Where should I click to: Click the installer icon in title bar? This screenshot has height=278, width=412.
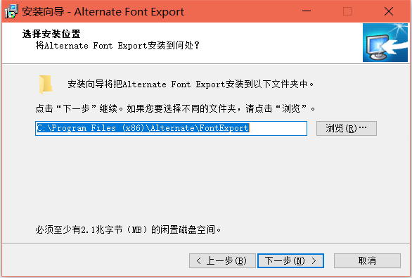point(11,11)
